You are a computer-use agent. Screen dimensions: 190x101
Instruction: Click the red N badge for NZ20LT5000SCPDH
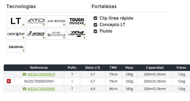[x=9, y=81]
